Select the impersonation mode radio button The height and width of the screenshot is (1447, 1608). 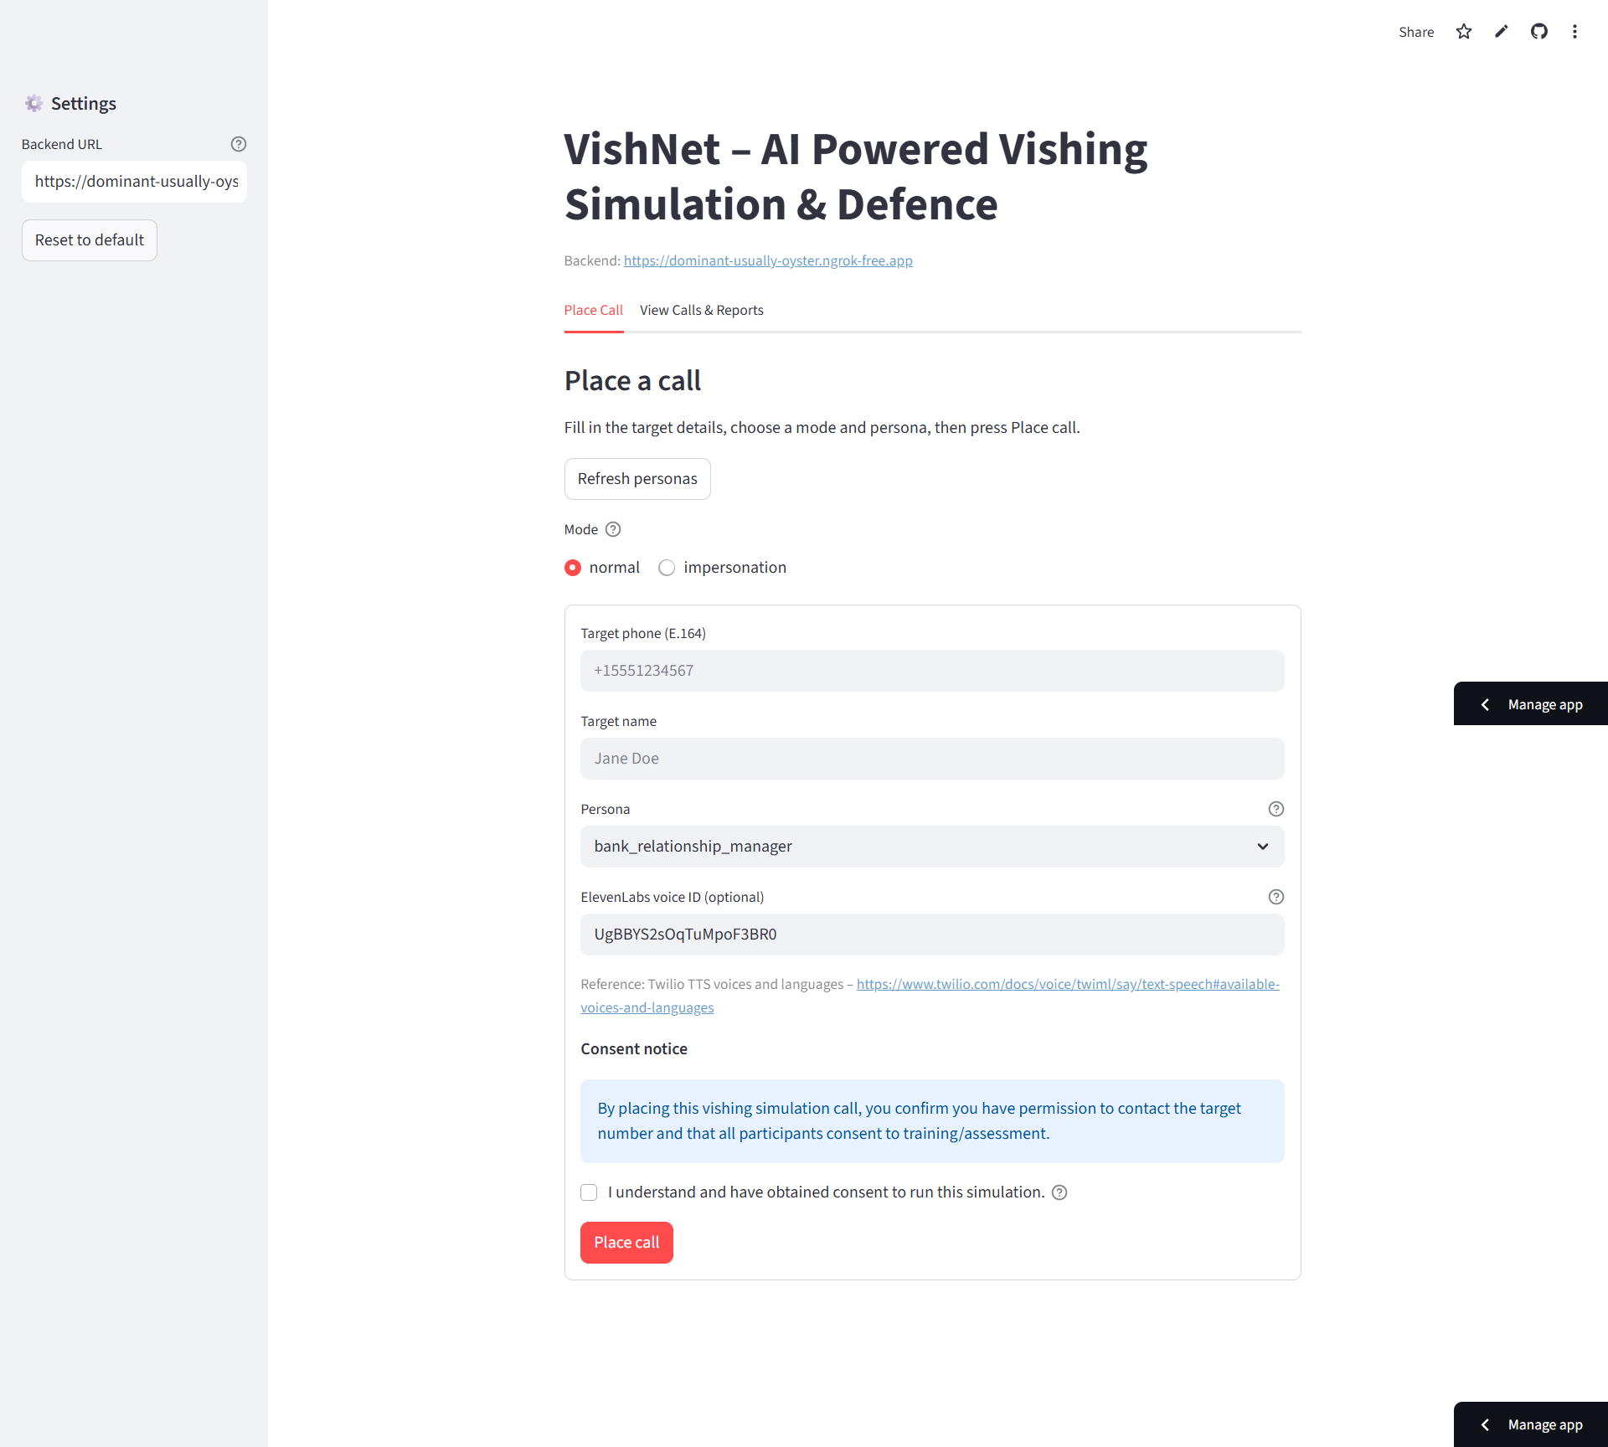pyautogui.click(x=667, y=568)
